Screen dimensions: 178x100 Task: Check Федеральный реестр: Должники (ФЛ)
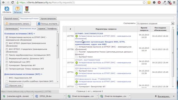7,59
